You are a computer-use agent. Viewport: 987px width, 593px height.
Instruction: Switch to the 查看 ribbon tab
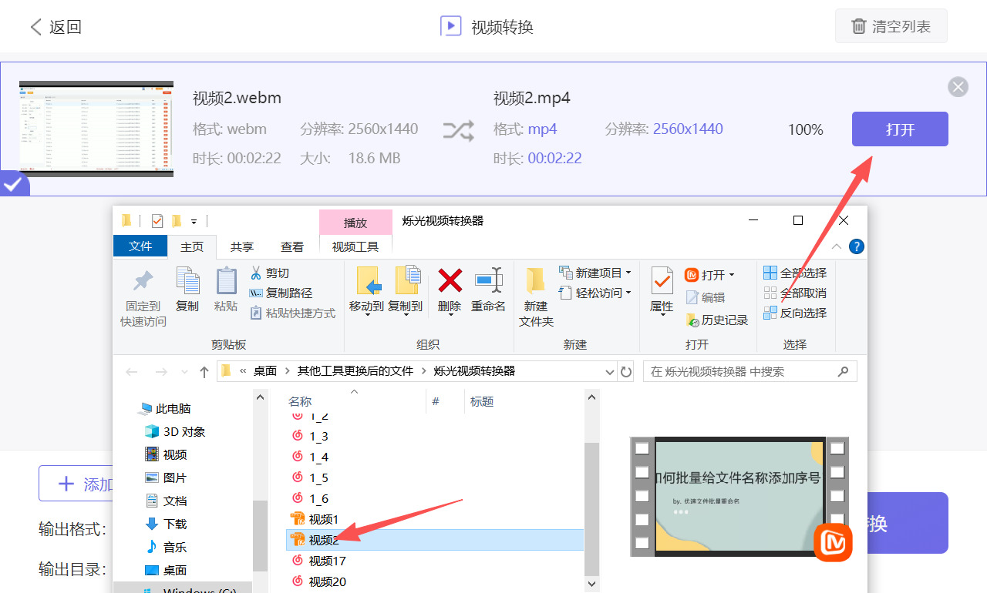[292, 246]
